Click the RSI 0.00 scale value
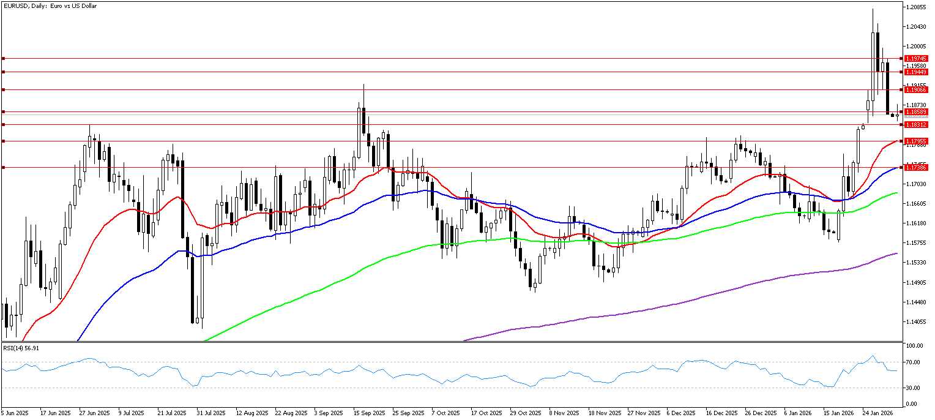The image size is (935, 420). [x=912, y=404]
